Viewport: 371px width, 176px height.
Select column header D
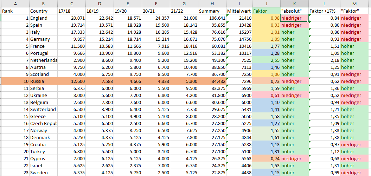[100, 4]
